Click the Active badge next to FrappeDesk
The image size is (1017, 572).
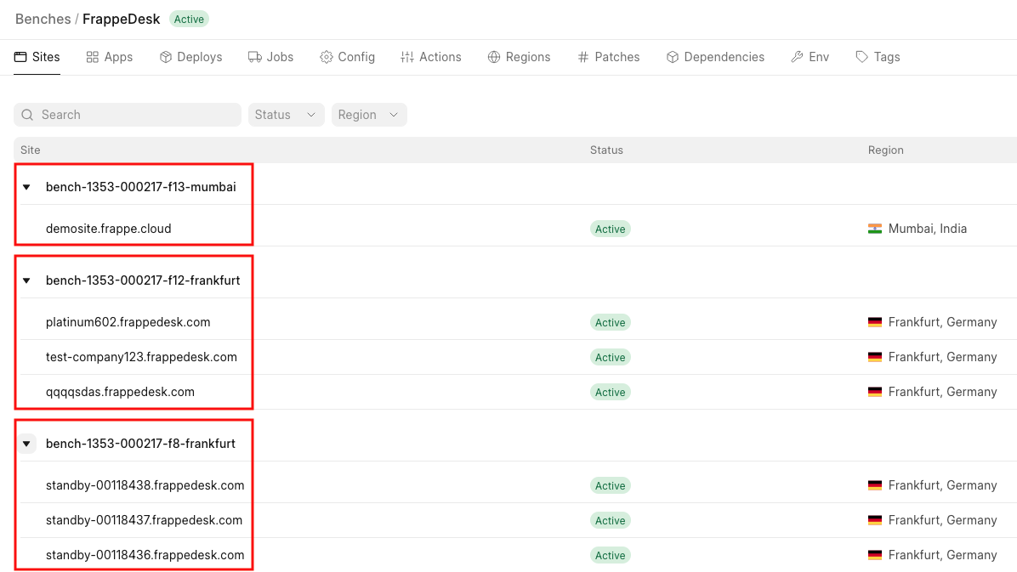tap(189, 19)
